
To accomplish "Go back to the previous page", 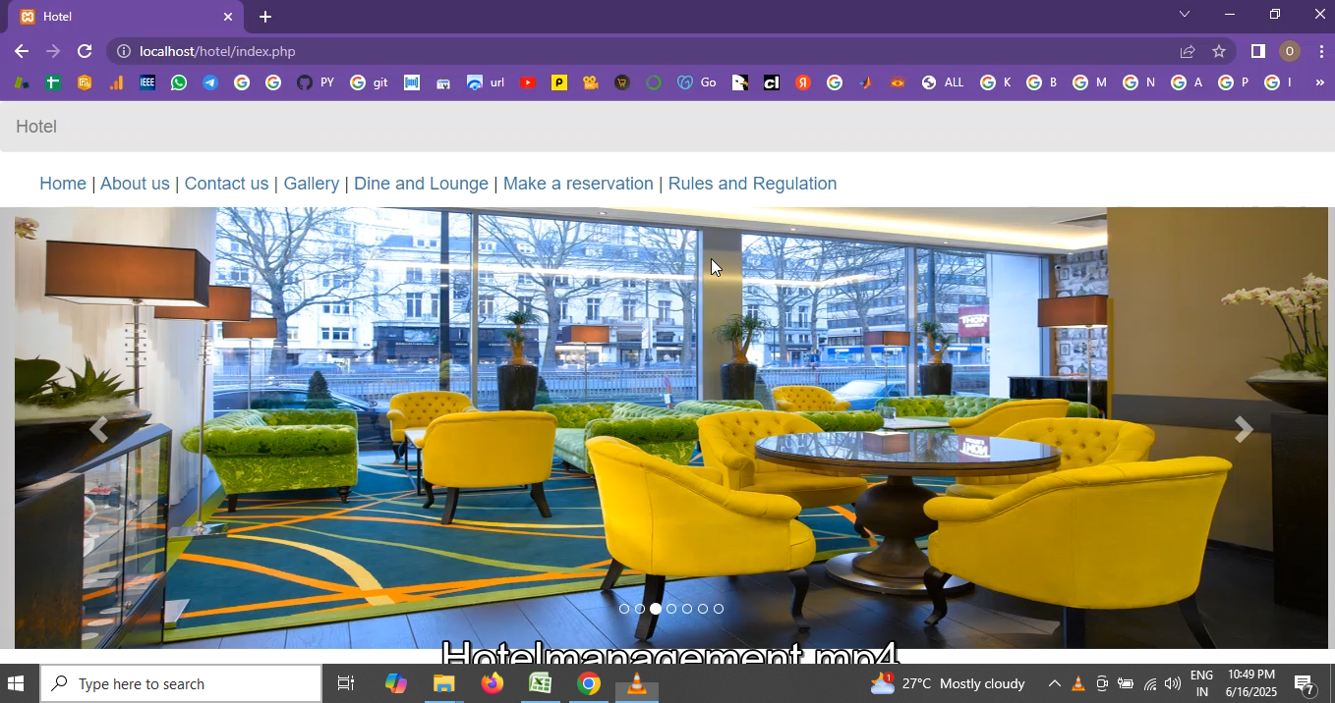I will tap(22, 51).
